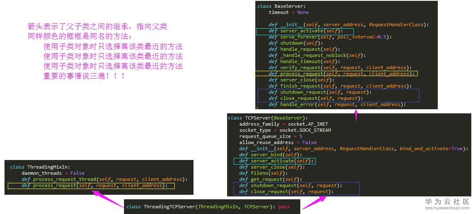Select the _handle_request_noblock method line
Image resolution: width=475 pixels, height=214 pixels.
click(317, 55)
